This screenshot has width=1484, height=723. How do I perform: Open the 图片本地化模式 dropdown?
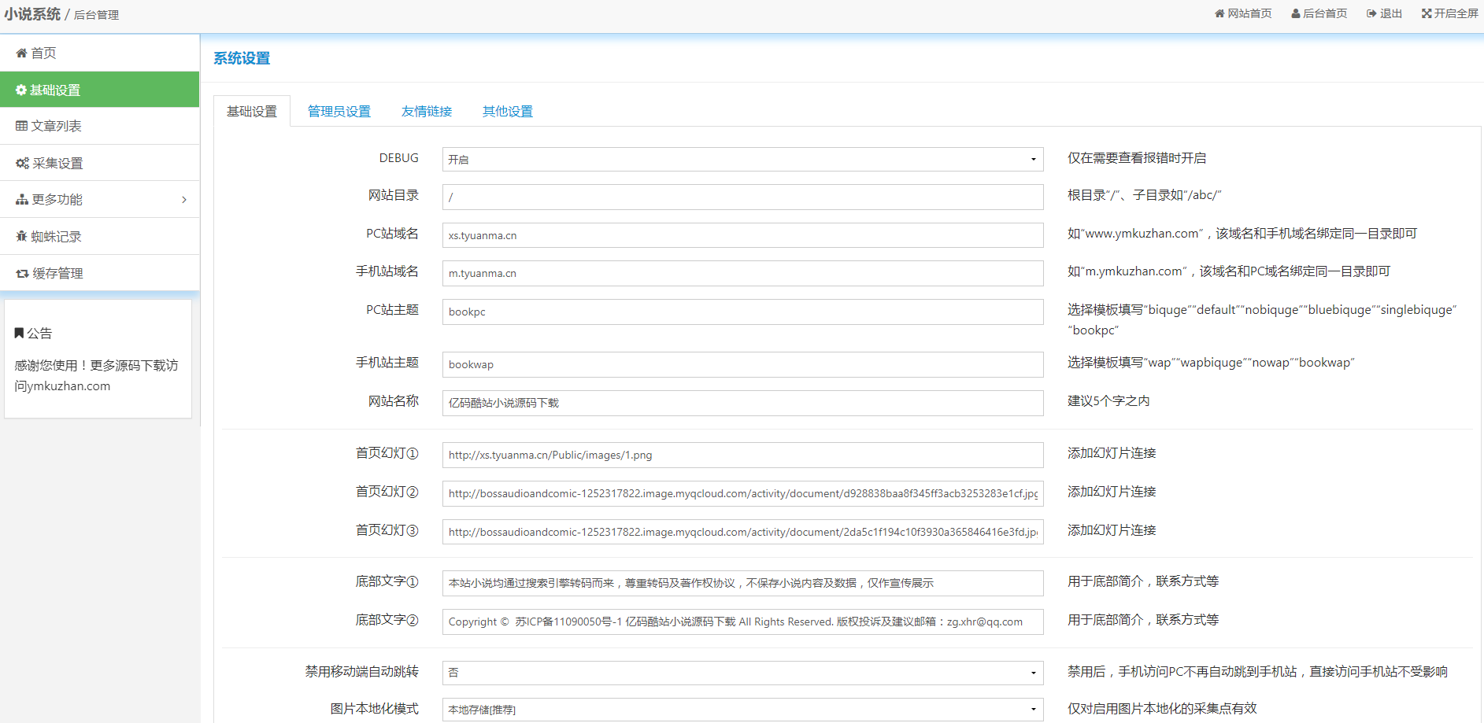pyautogui.click(x=742, y=710)
